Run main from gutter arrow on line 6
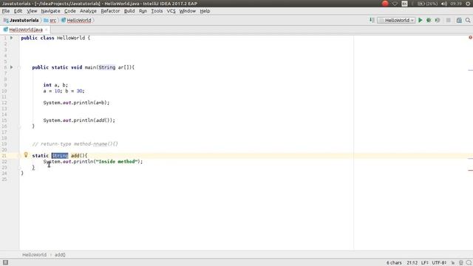The image size is (473, 266). click(x=12, y=67)
